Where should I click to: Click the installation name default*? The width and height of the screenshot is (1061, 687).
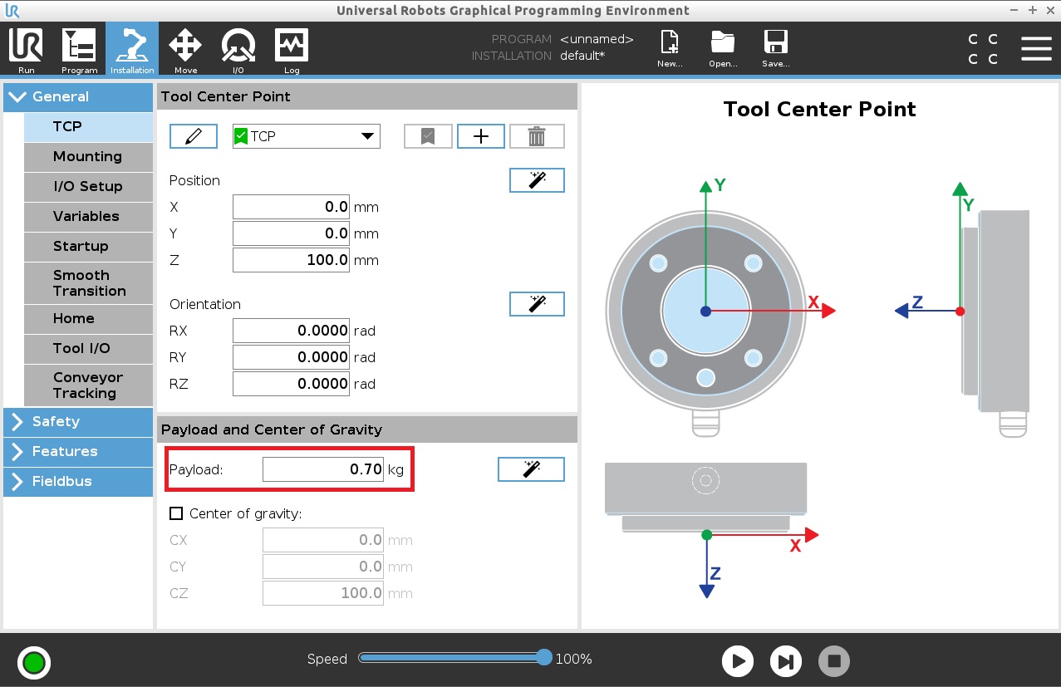tap(582, 56)
